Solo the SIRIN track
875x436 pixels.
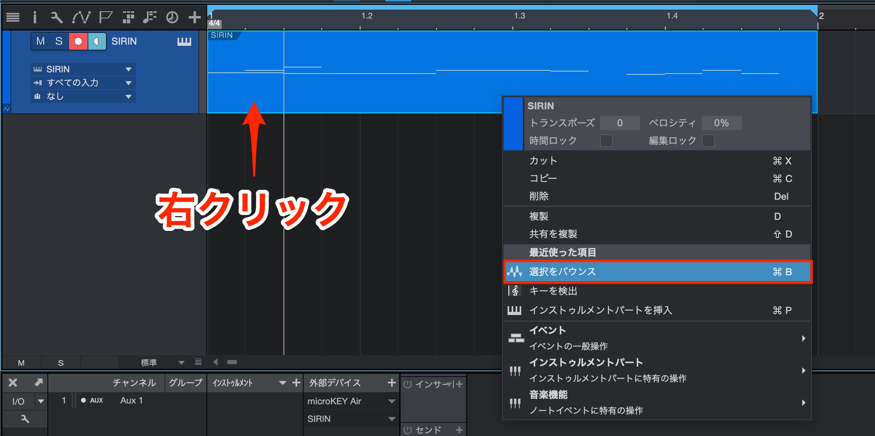coord(59,41)
